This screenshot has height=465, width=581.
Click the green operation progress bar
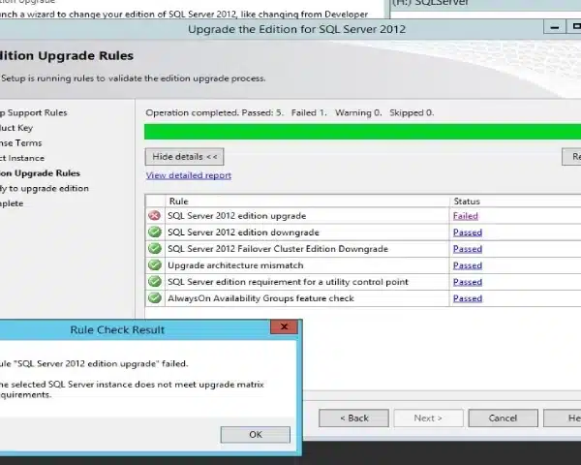pyautogui.click(x=358, y=131)
